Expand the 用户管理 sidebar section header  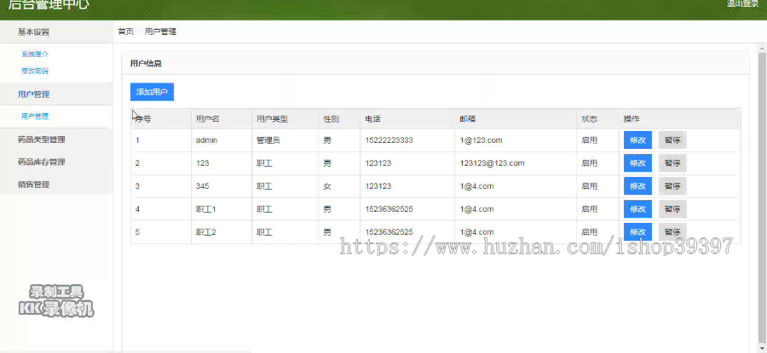[56, 94]
